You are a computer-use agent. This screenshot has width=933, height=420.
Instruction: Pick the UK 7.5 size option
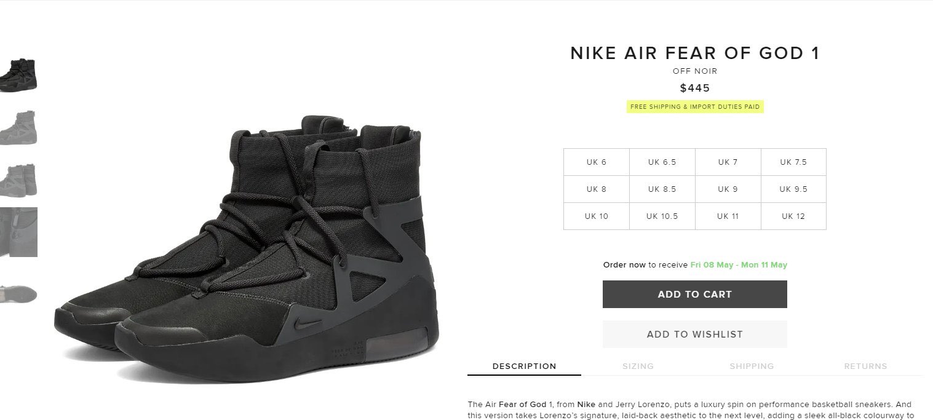click(x=793, y=162)
